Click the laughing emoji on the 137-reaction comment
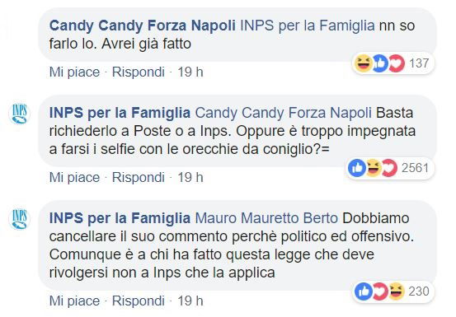 coord(363,63)
